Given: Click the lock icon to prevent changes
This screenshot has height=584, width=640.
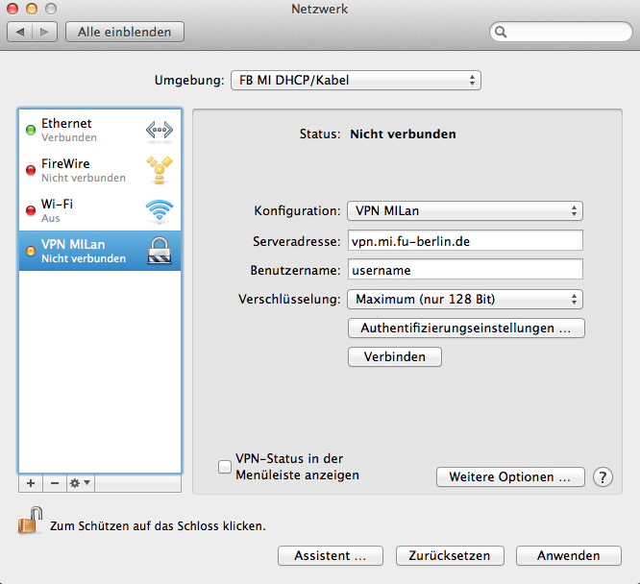Looking at the screenshot, I should pyautogui.click(x=27, y=523).
